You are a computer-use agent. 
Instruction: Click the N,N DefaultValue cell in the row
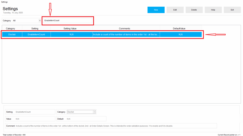point(181,35)
